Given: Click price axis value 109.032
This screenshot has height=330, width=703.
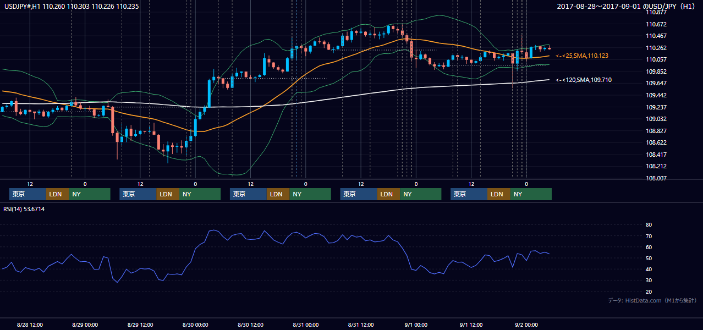Looking at the screenshot, I should [657, 119].
